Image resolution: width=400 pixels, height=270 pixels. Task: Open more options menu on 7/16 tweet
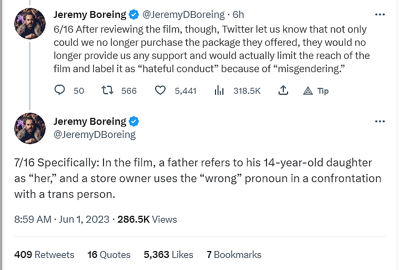point(380,121)
